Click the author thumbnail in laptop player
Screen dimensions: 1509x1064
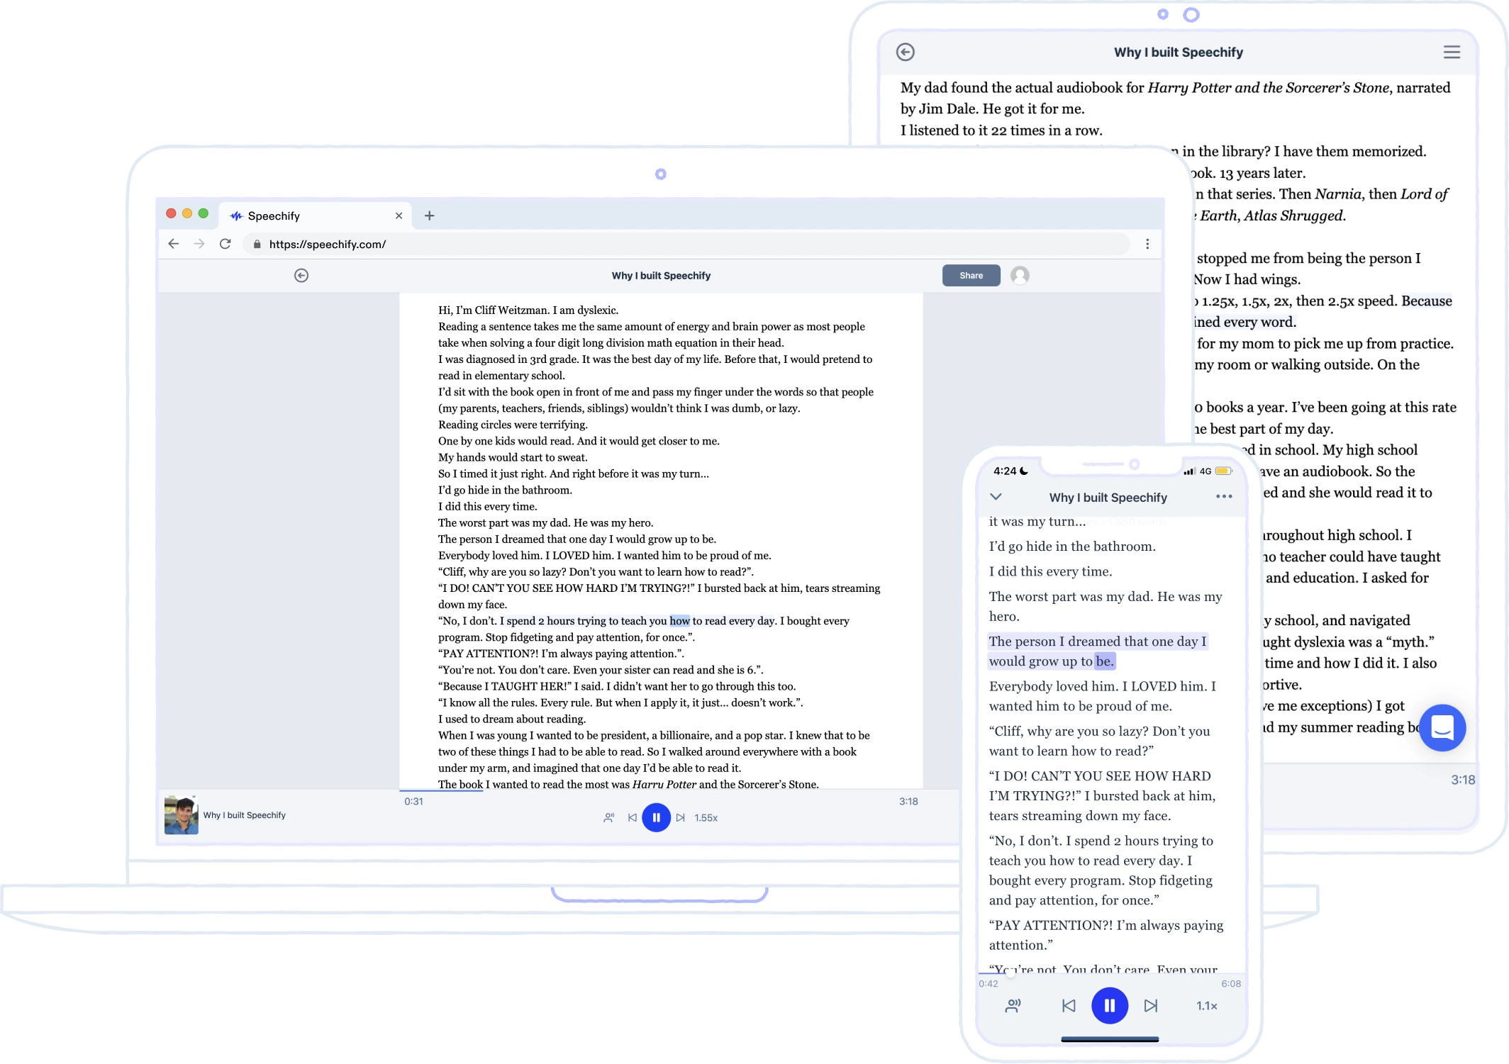point(182,815)
